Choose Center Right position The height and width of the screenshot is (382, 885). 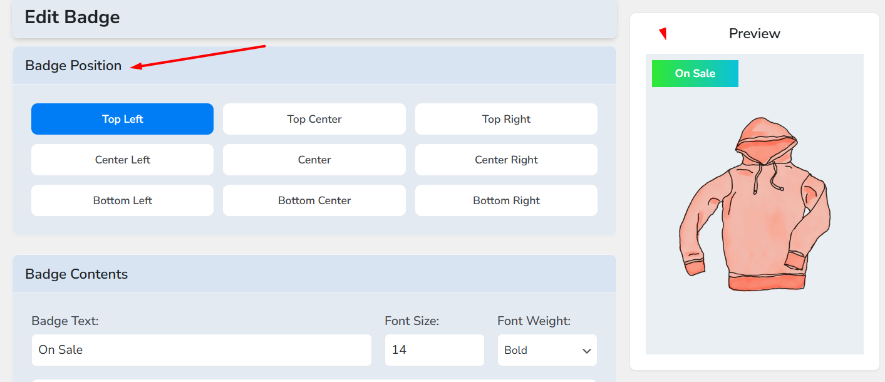(506, 160)
